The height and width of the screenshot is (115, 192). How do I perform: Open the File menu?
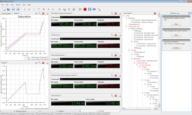point(2,5)
